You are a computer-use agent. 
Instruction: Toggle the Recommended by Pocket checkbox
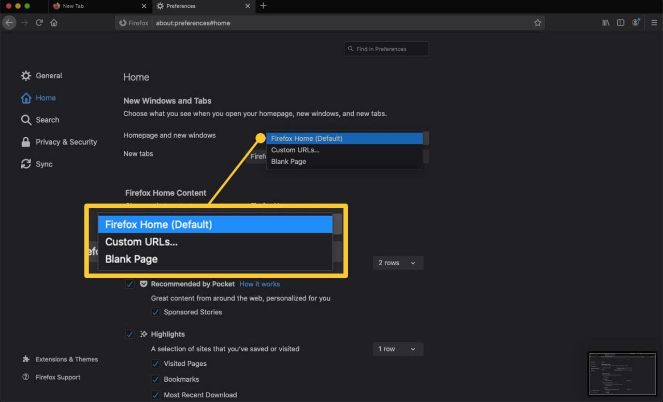tap(130, 284)
